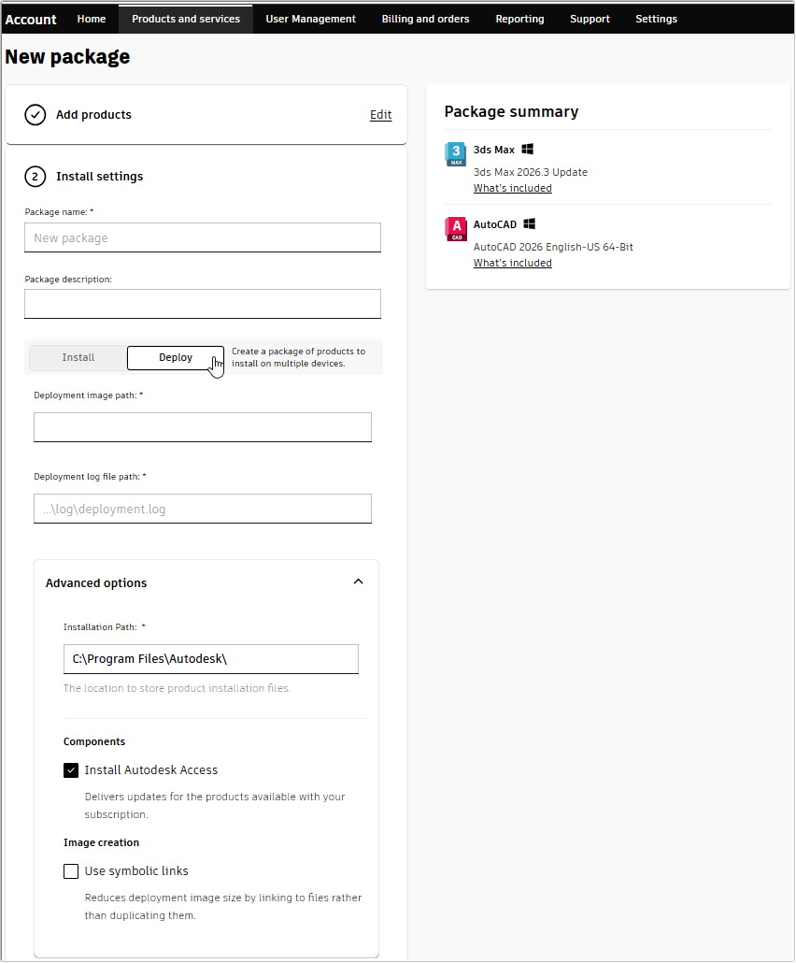The height and width of the screenshot is (963, 796).
Task: Click the checkmark icon on Add products step
Action: click(35, 114)
